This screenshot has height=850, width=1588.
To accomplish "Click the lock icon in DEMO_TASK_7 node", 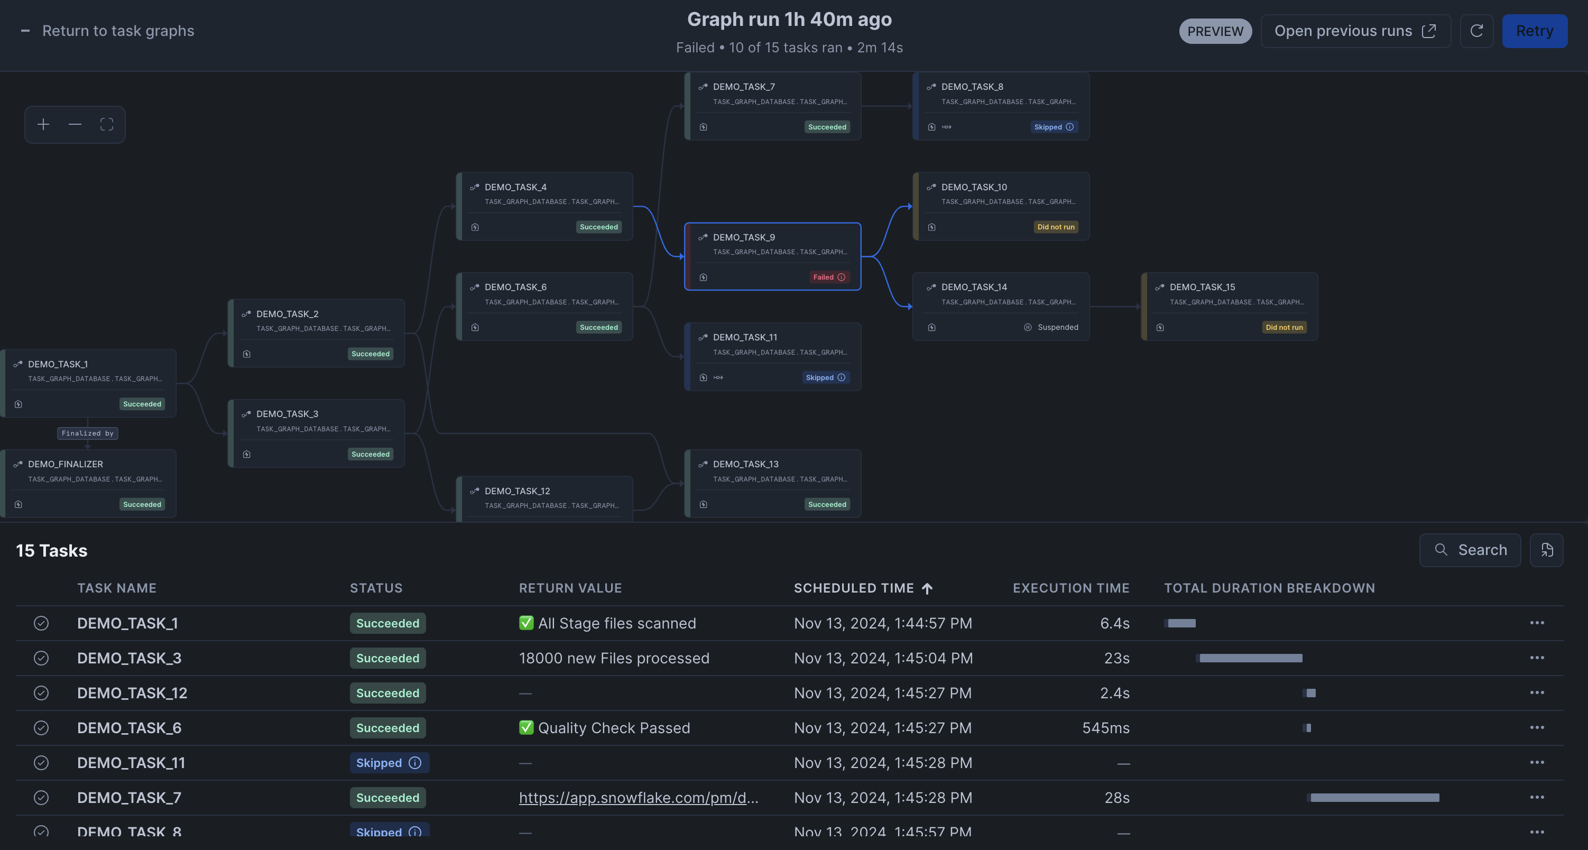I will (x=704, y=127).
